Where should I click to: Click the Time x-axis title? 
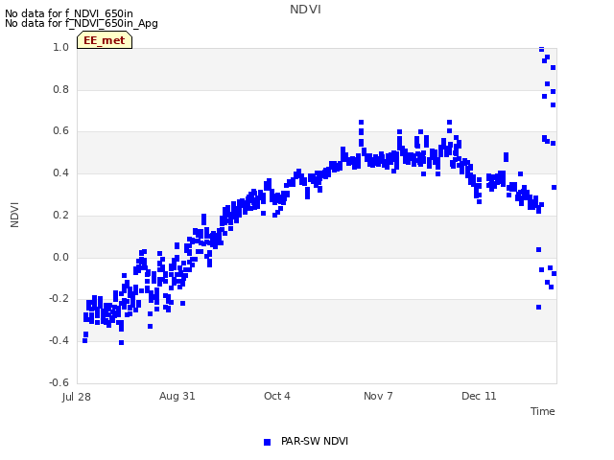point(542,411)
